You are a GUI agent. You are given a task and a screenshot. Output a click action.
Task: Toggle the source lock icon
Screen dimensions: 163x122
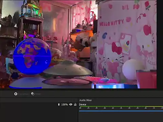pos(75,104)
